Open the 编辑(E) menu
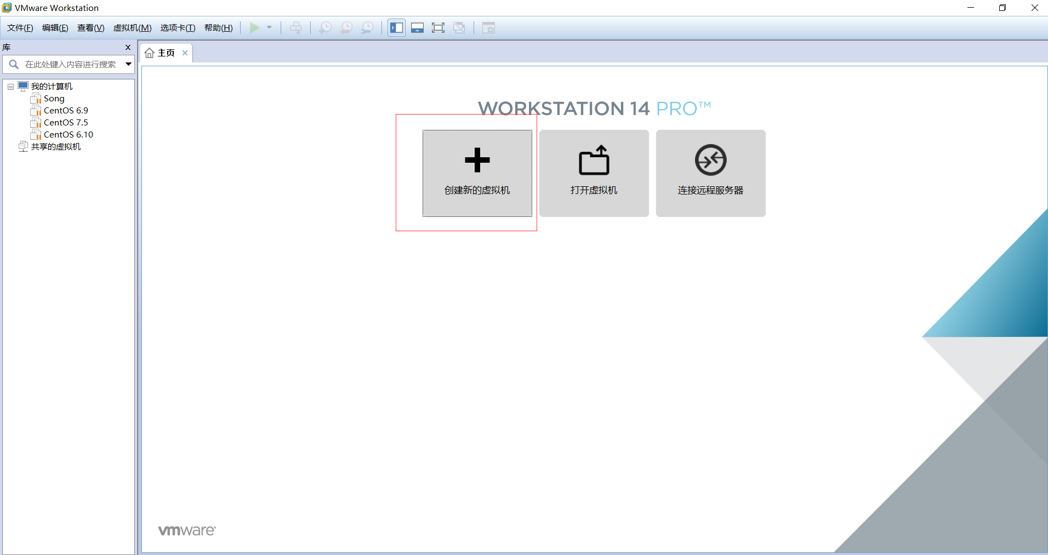 coord(55,28)
